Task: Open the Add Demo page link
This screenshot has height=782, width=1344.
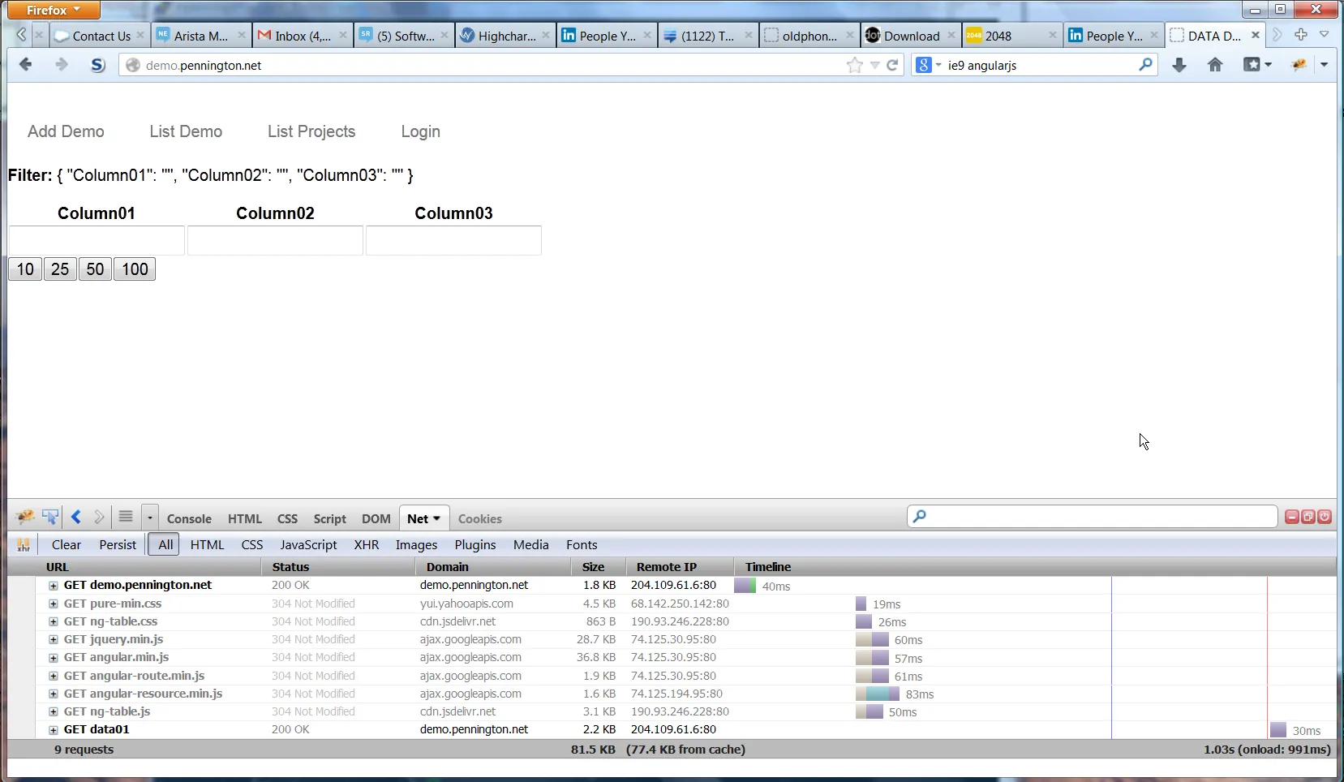Action: pyautogui.click(x=66, y=131)
